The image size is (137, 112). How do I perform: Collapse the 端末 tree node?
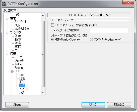point(7,19)
